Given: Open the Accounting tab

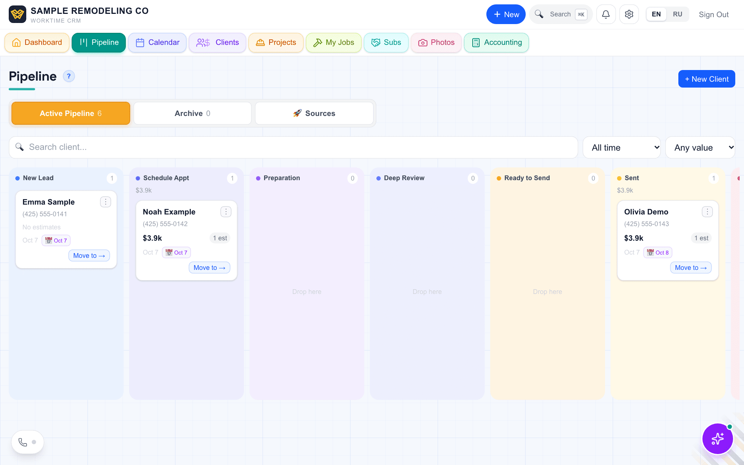Looking at the screenshot, I should (496, 43).
